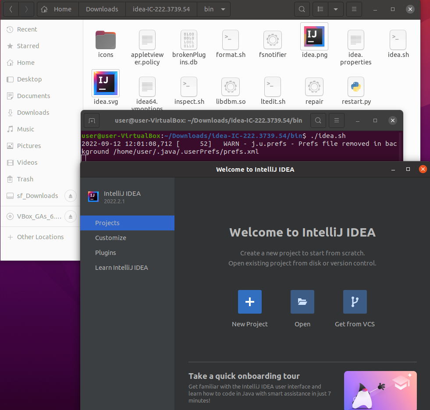Select the idea.sh script file
This screenshot has width=430, height=410.
pyautogui.click(x=398, y=44)
